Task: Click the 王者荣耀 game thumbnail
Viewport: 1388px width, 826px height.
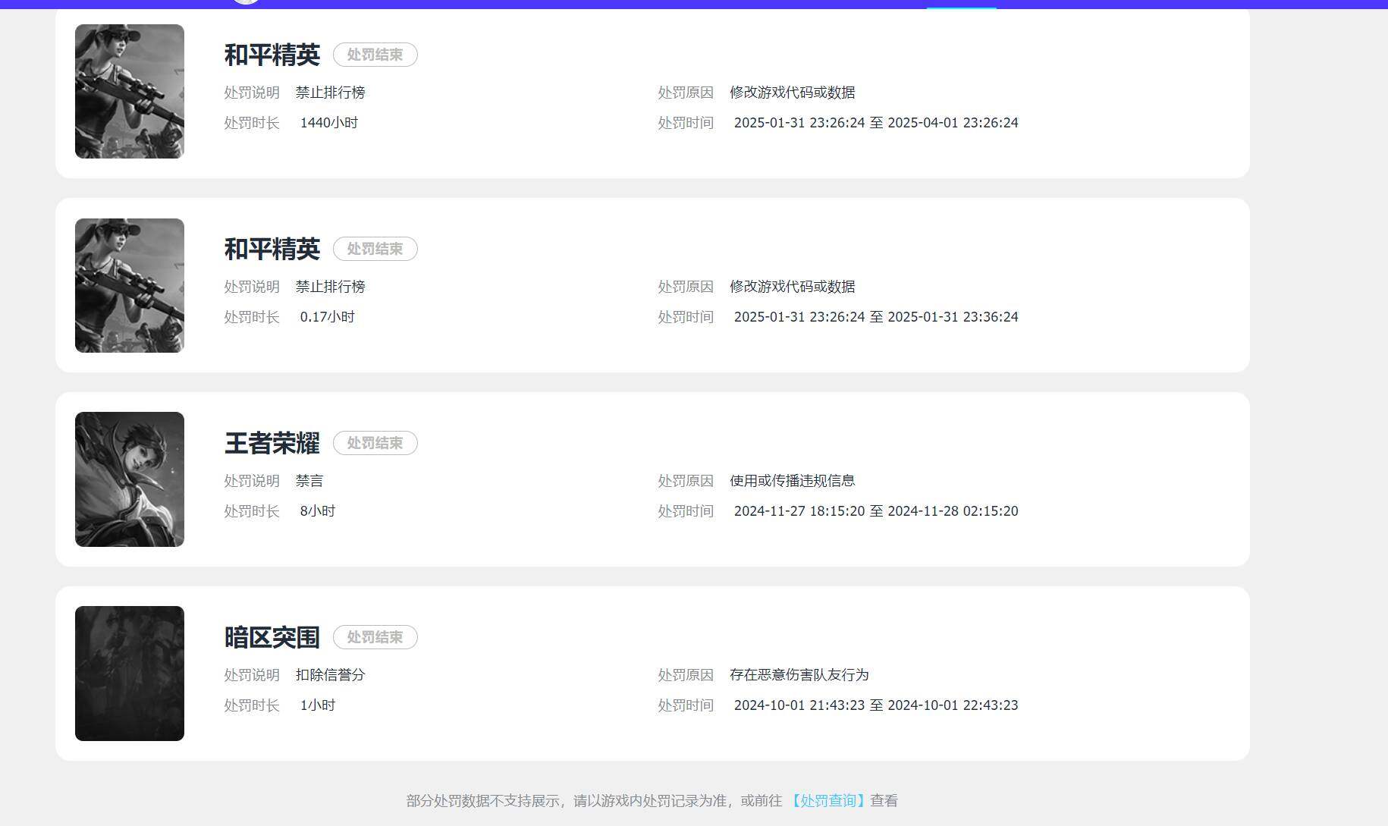Action: (x=130, y=479)
